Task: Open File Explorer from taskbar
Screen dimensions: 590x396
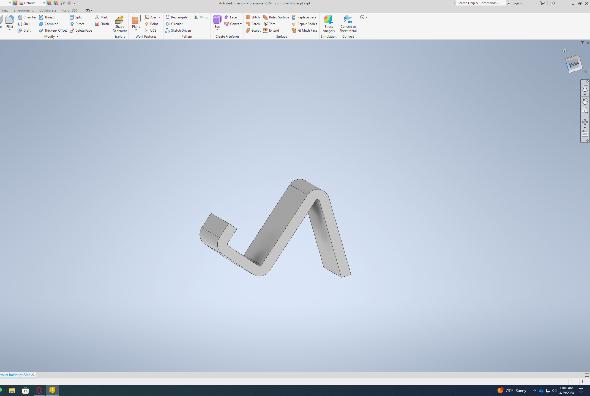Action: 12,391
